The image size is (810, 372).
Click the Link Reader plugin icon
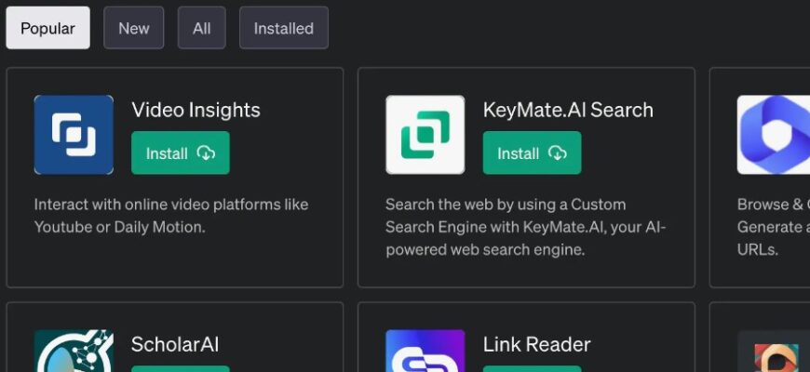point(425,352)
